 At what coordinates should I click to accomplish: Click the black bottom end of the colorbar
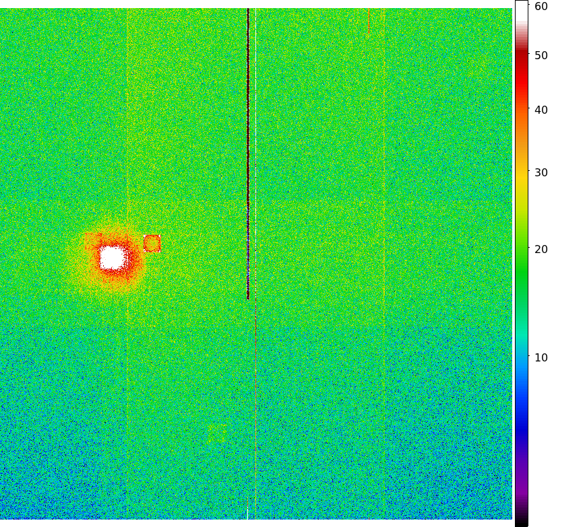522,522
